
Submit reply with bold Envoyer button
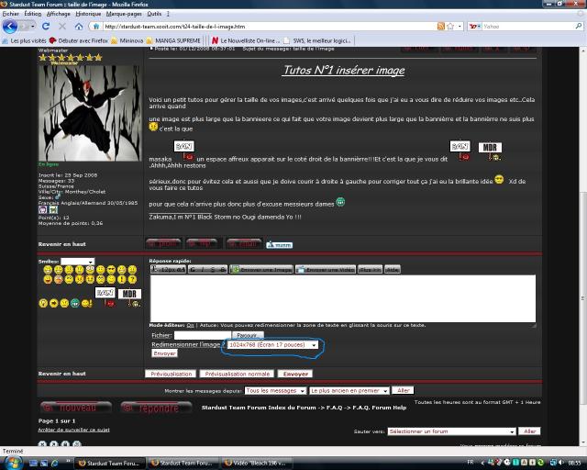pos(295,374)
